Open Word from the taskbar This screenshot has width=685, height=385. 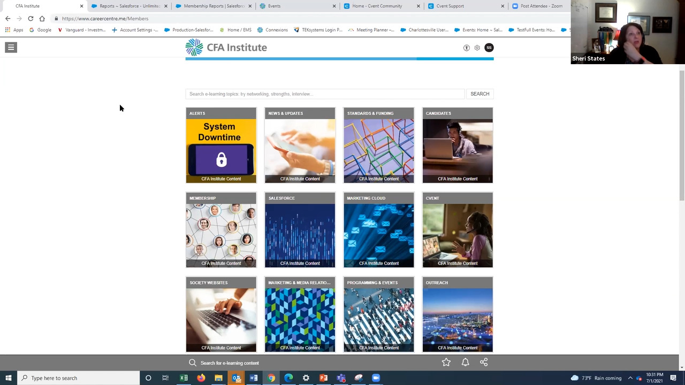[x=254, y=378]
